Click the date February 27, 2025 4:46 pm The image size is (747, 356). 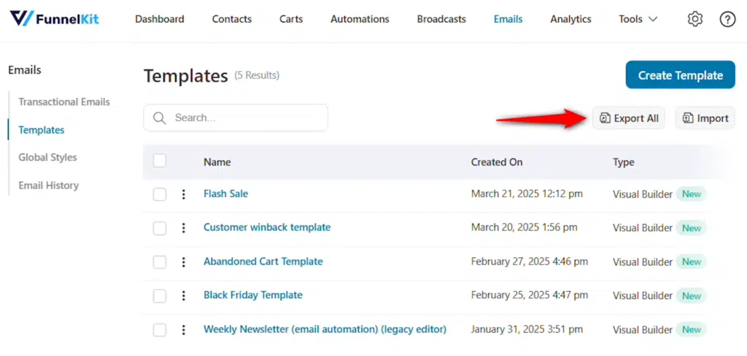click(530, 262)
